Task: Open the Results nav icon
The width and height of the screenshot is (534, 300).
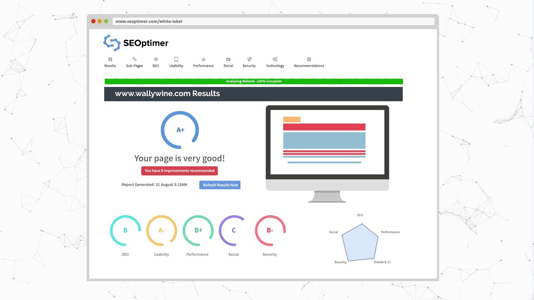Action: pyautogui.click(x=110, y=59)
